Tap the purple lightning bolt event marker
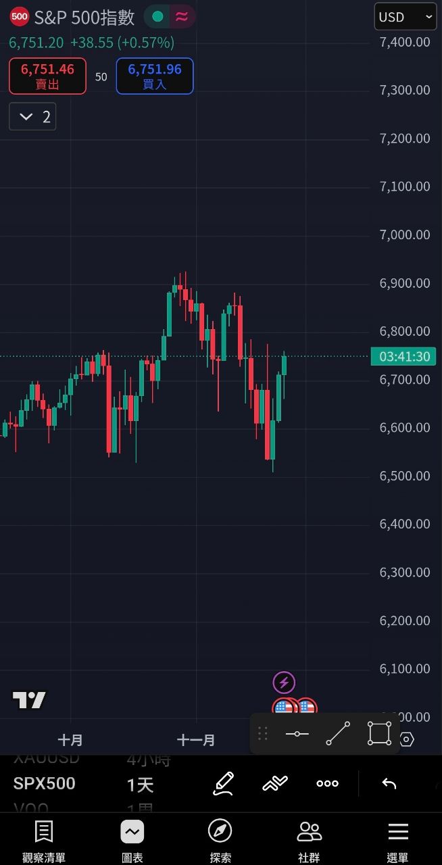This screenshot has height=865, width=442. [x=284, y=683]
